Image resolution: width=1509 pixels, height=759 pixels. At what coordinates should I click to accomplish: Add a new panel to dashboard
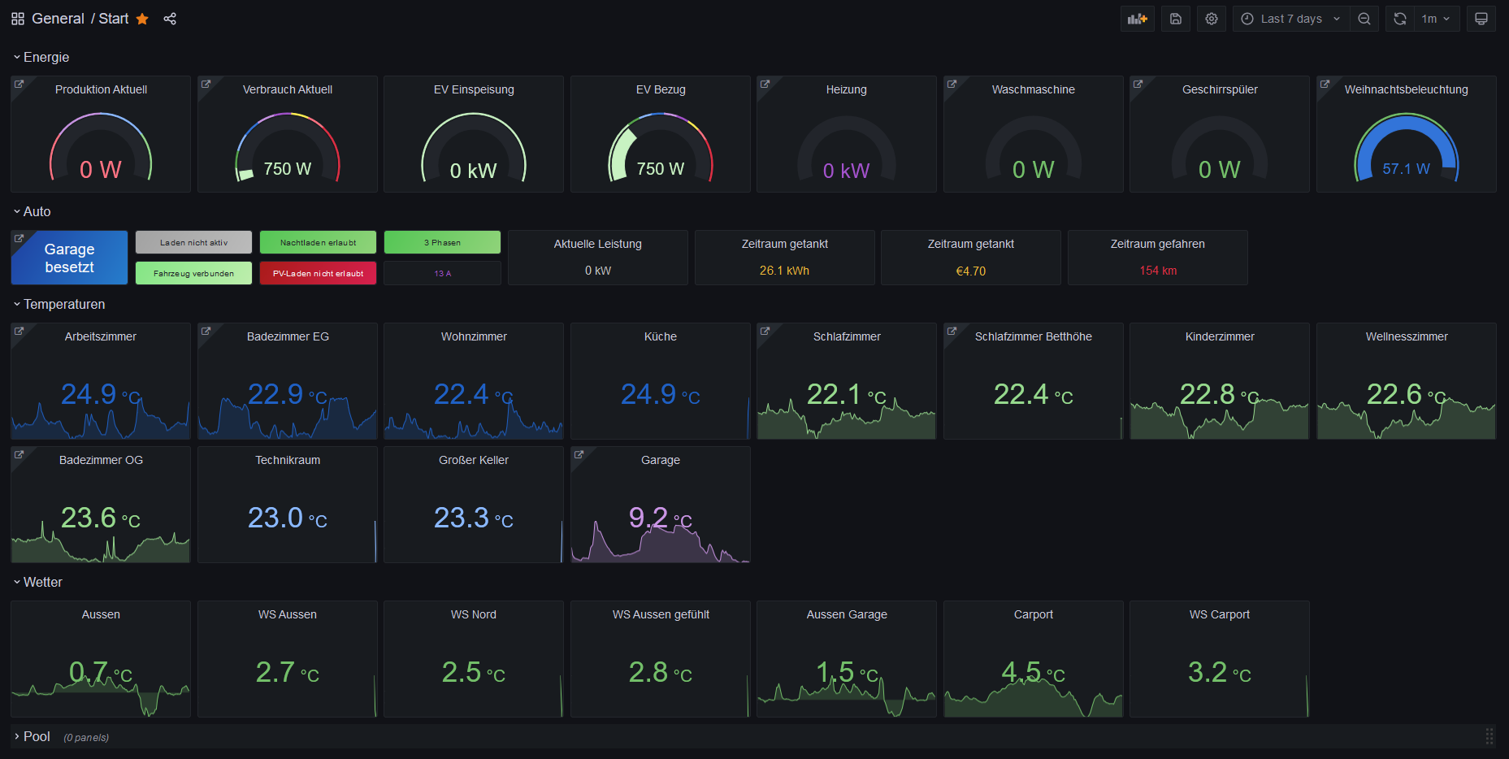1138,19
